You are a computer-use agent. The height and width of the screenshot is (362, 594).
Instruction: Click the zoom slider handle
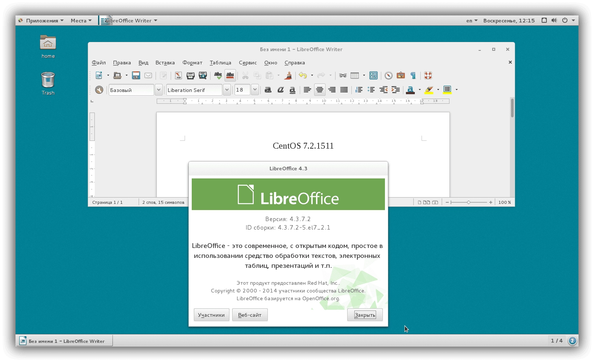point(469,202)
